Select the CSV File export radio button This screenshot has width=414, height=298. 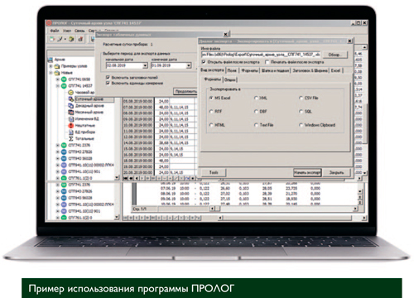(301, 98)
